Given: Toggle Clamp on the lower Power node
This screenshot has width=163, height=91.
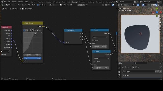Looking at the screenshot, I should click(94, 62).
